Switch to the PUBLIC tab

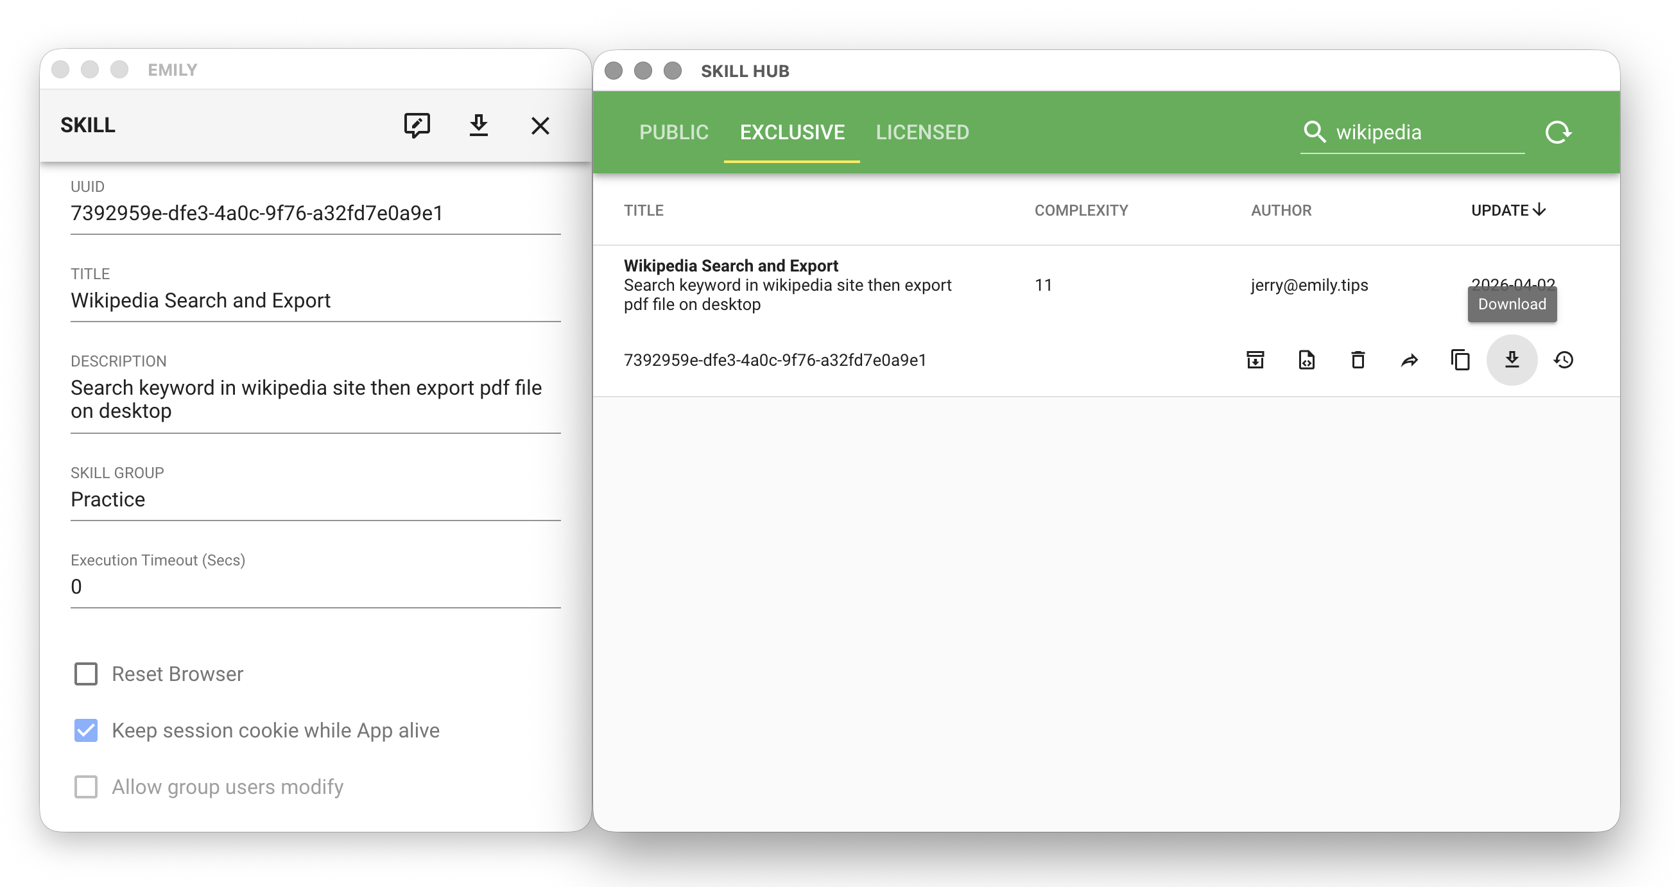[x=673, y=133]
